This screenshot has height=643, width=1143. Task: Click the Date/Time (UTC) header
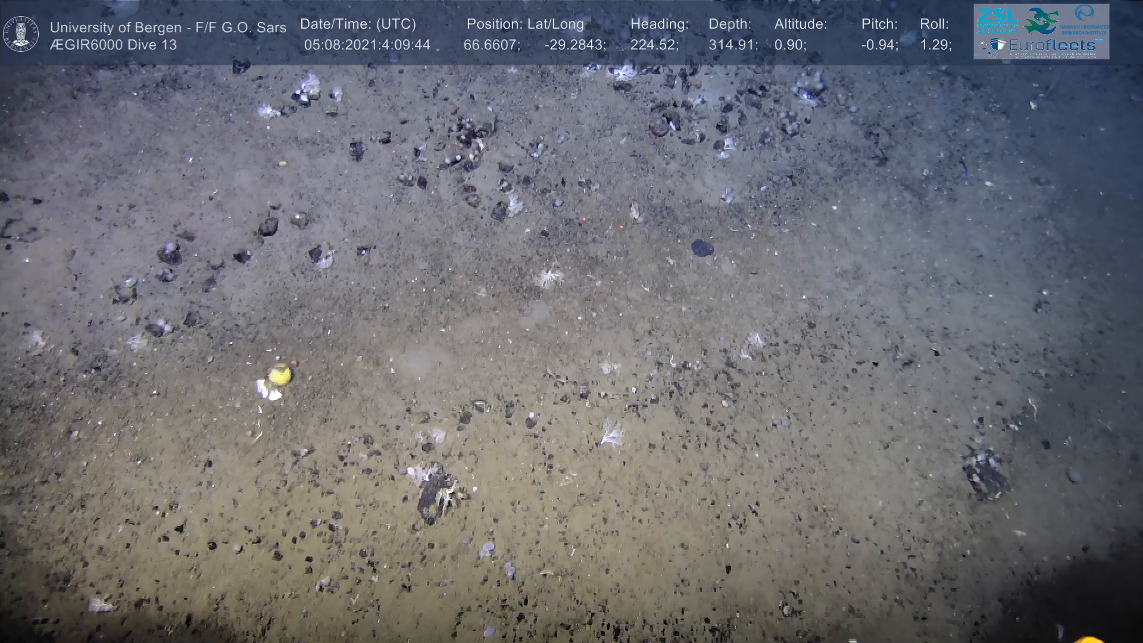point(358,24)
